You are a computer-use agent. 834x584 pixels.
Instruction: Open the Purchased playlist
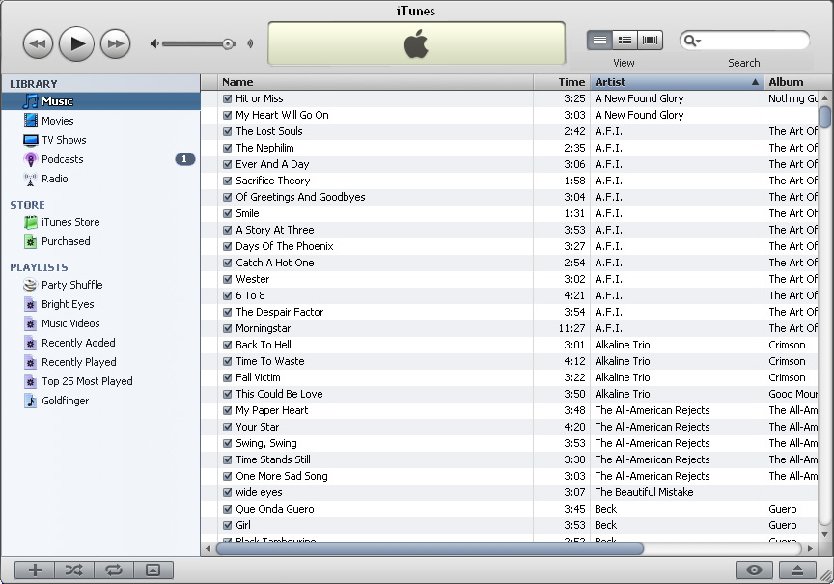66,241
